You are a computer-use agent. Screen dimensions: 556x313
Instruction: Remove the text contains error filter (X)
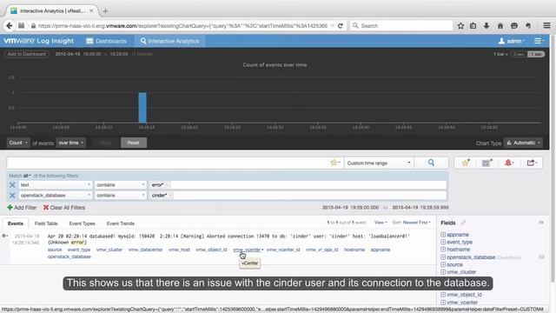pos(12,185)
